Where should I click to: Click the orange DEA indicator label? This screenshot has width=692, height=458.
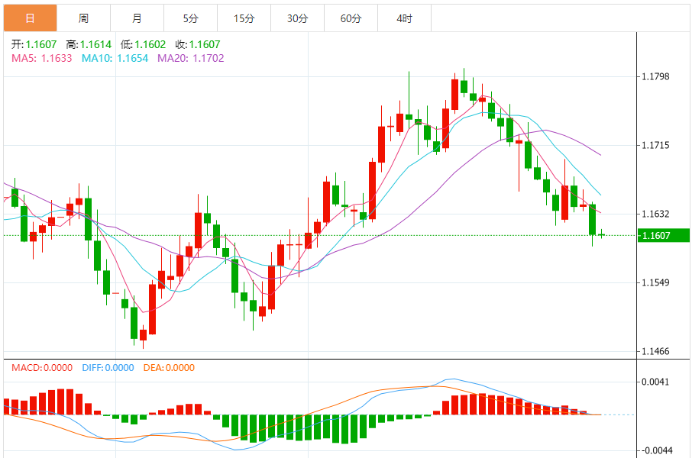tap(169, 368)
